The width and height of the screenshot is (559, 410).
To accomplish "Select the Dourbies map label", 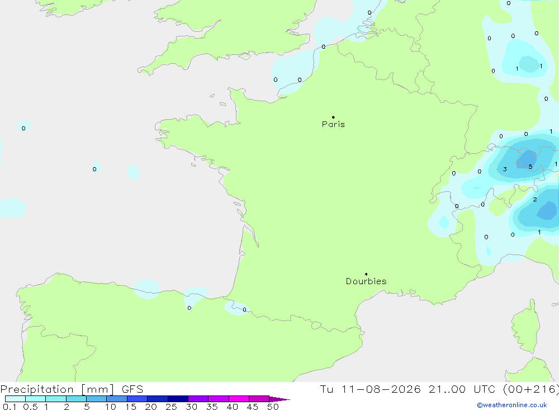I will (366, 281).
